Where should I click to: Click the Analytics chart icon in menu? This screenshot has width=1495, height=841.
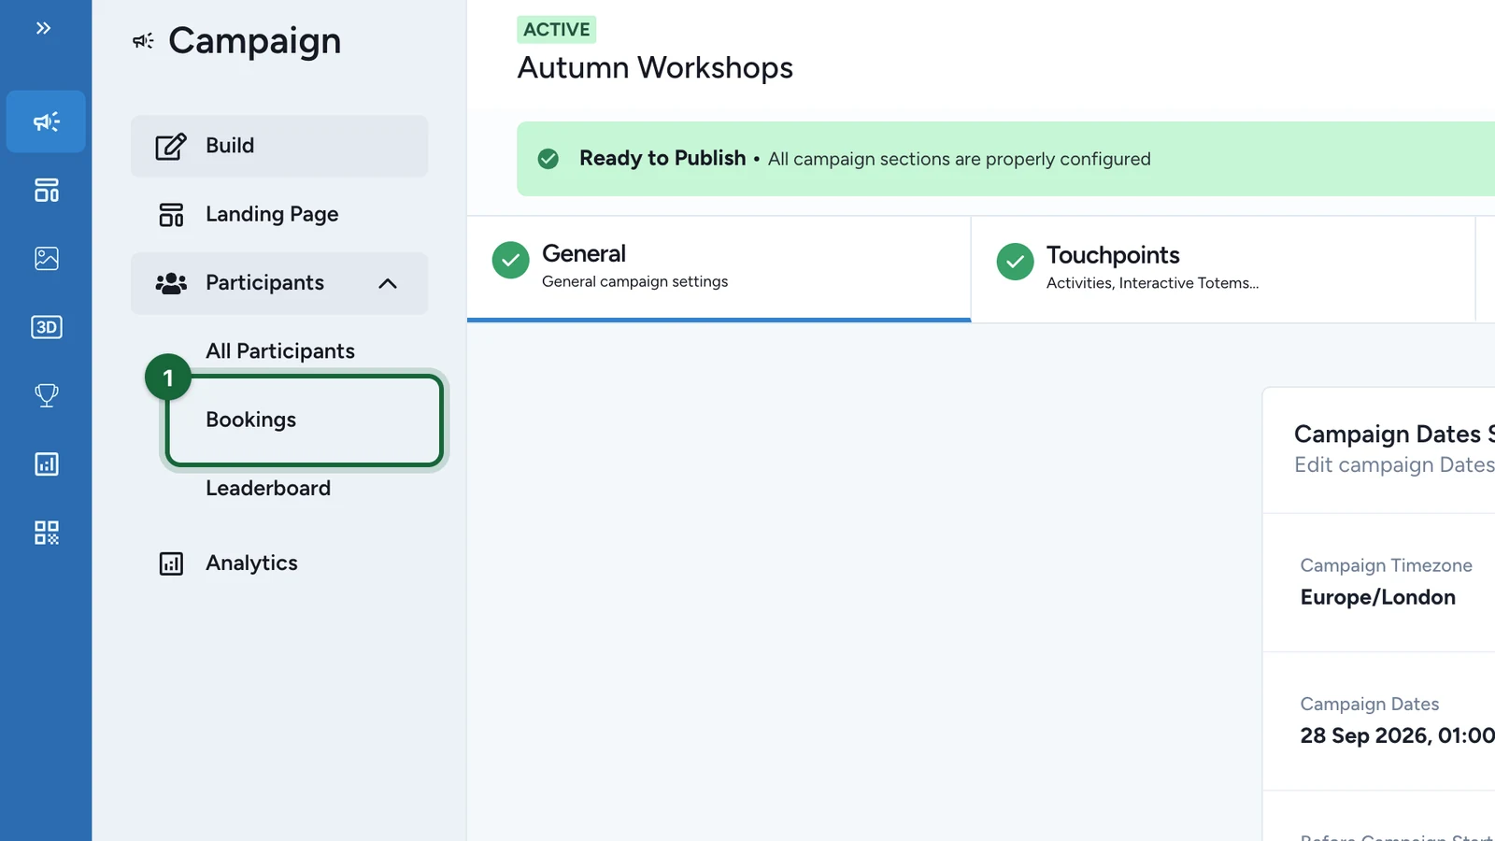[171, 563]
